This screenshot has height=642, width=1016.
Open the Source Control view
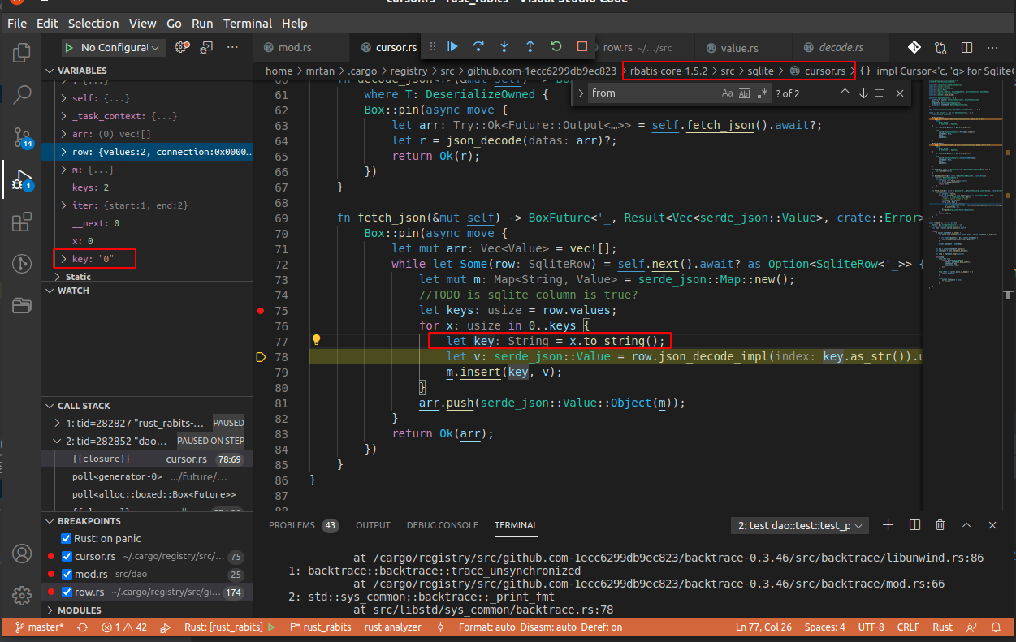coord(22,136)
